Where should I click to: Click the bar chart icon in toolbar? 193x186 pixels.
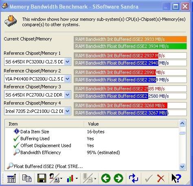point(70,178)
